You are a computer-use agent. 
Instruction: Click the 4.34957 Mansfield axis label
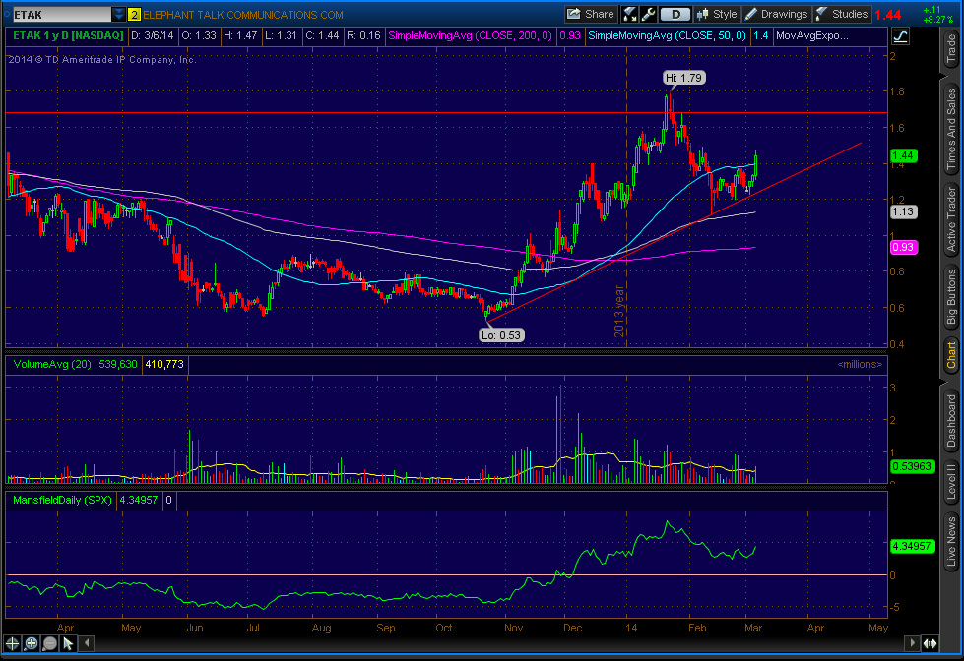coord(912,546)
